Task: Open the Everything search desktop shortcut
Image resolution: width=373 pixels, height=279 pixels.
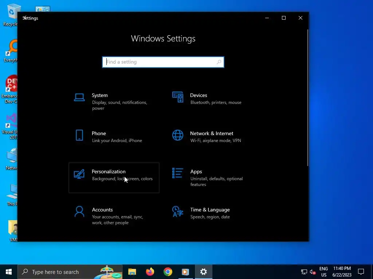Action: point(10,51)
